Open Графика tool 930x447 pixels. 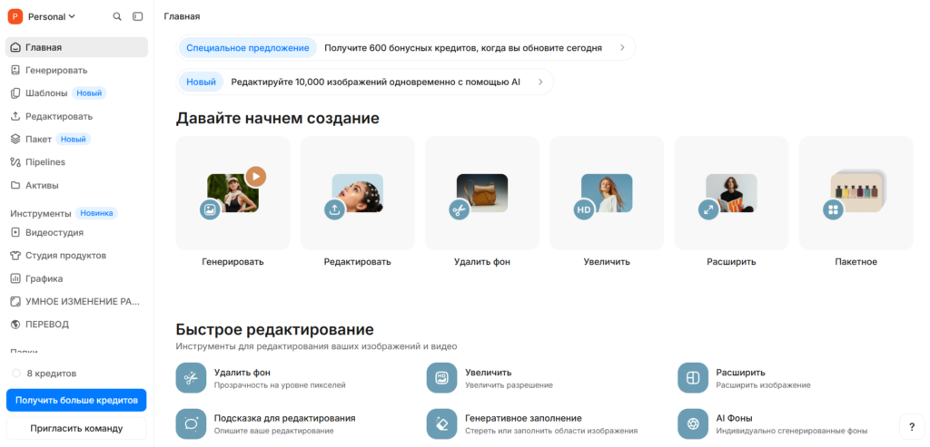[76, 278]
